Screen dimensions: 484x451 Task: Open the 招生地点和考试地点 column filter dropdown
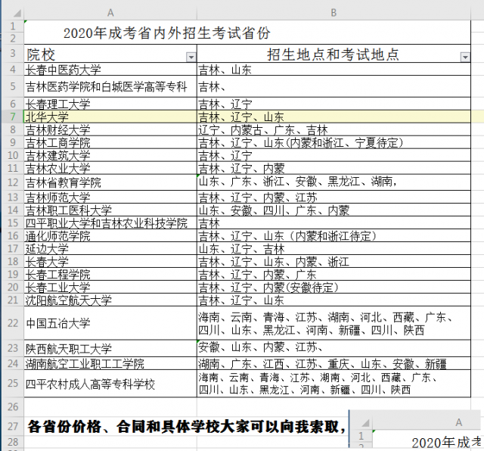pyautogui.click(x=464, y=57)
